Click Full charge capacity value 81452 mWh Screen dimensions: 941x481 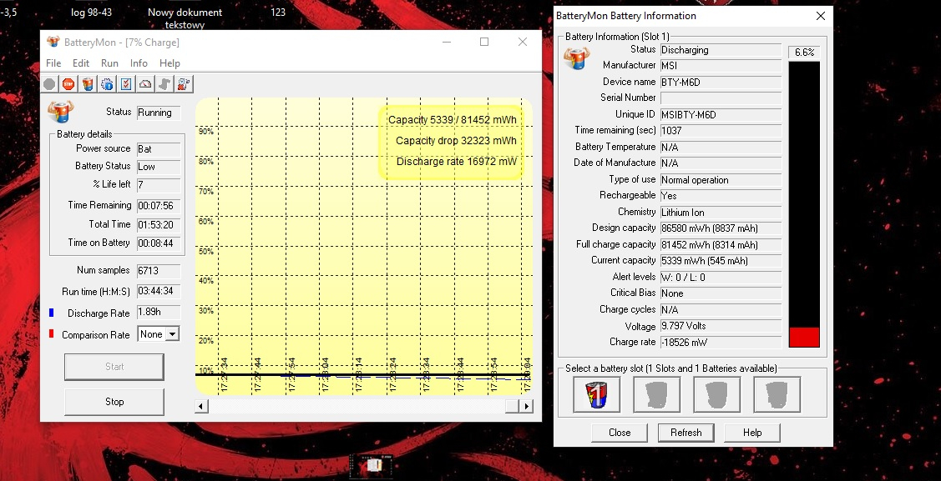coord(721,245)
